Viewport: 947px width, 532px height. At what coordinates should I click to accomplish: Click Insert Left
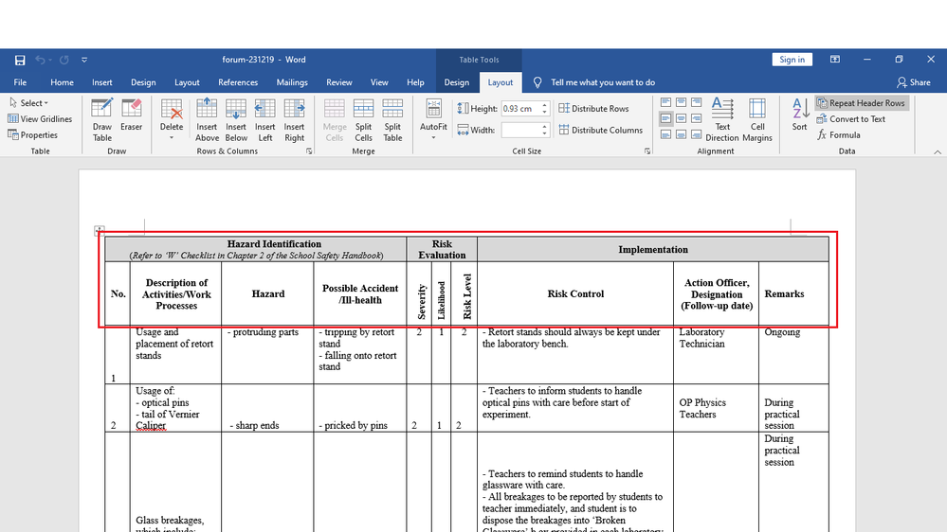click(264, 120)
